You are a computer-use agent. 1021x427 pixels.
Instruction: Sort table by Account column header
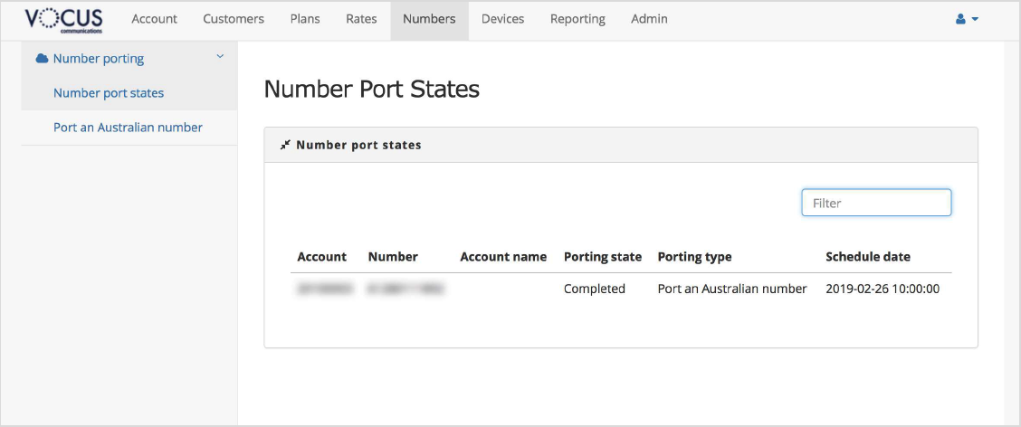pos(321,257)
